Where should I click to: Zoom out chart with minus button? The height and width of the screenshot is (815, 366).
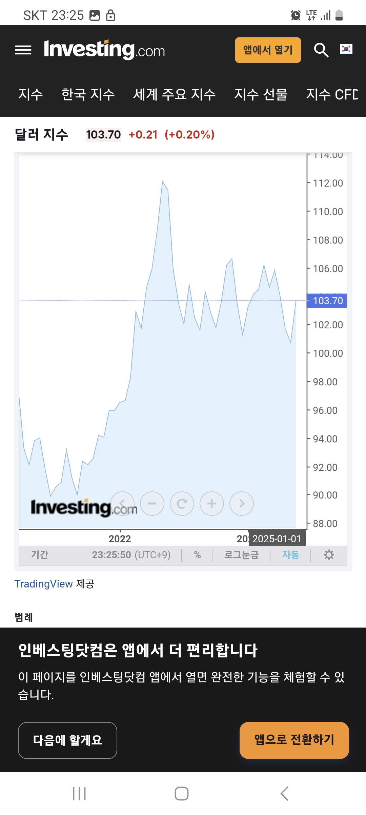tap(152, 504)
